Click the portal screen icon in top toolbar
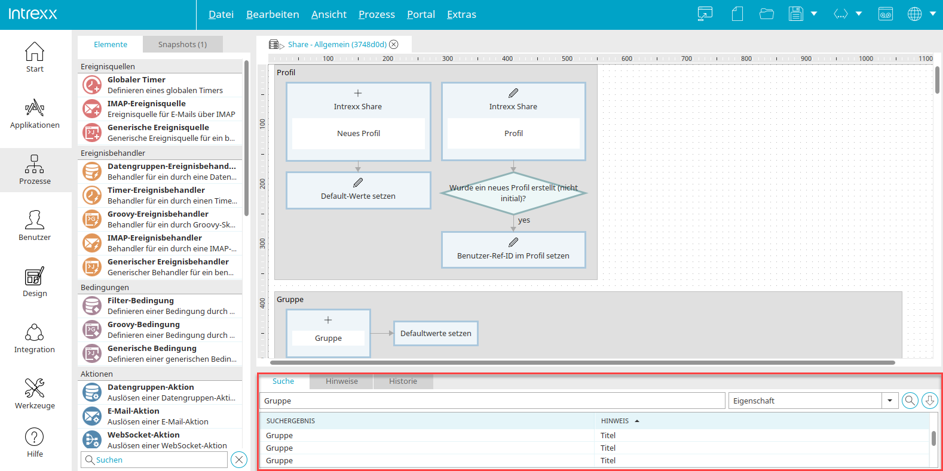 tap(705, 14)
